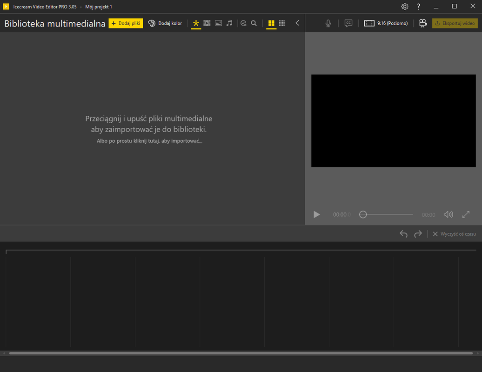Undo the last timeline action
This screenshot has height=372, width=482.
point(404,234)
